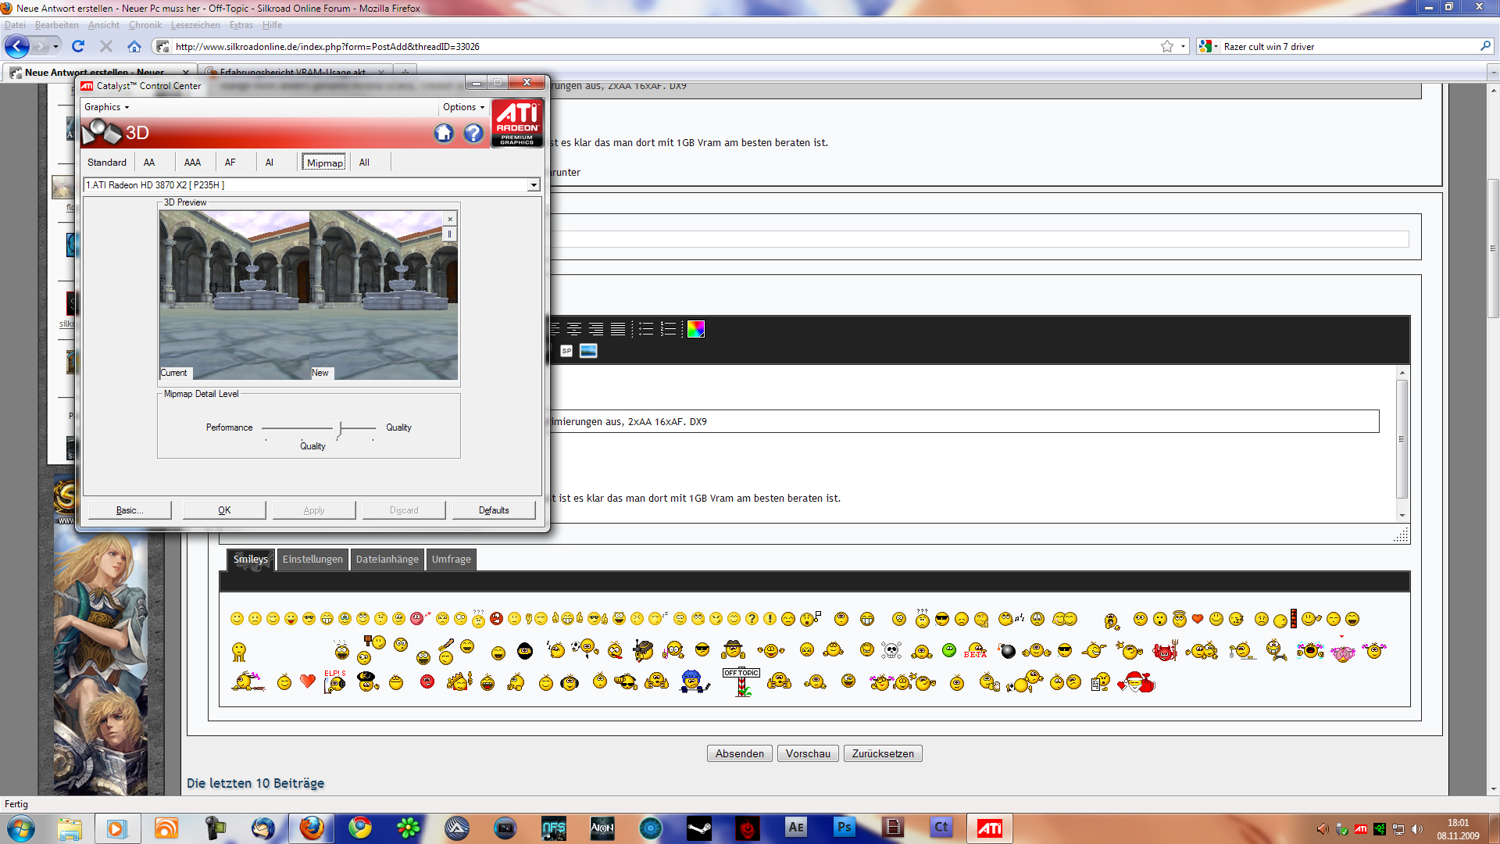1500x844 pixels.
Task: Open Steam from the taskbar
Action: point(698,828)
